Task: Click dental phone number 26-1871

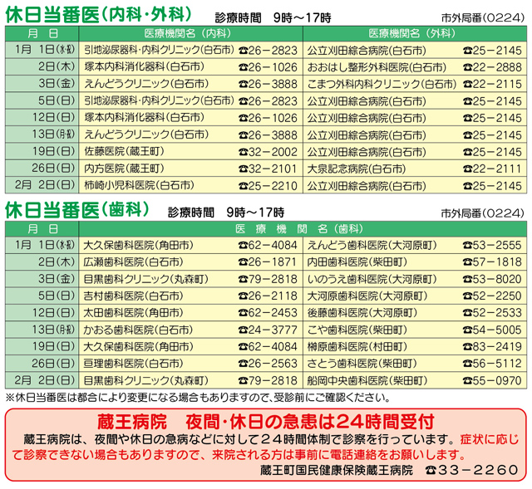Action: point(273,262)
